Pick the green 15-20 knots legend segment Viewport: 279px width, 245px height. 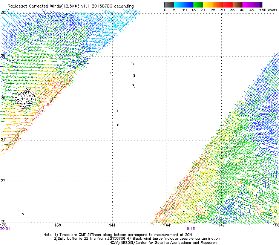[198, 5]
